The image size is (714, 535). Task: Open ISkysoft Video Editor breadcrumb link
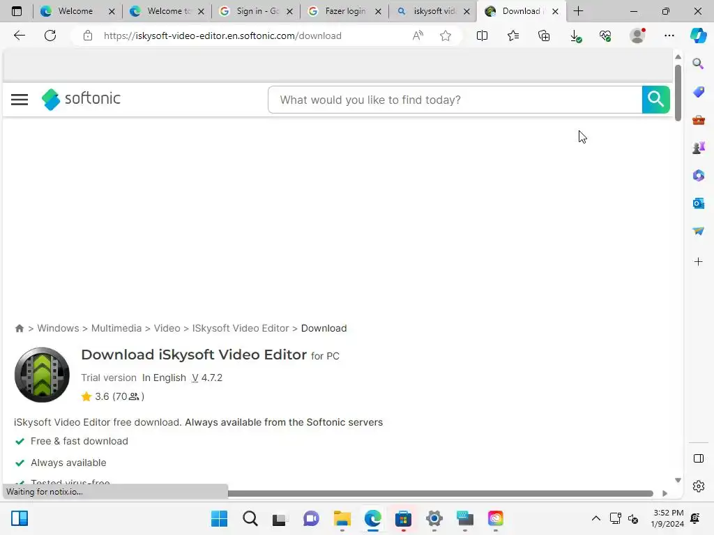pyautogui.click(x=241, y=328)
